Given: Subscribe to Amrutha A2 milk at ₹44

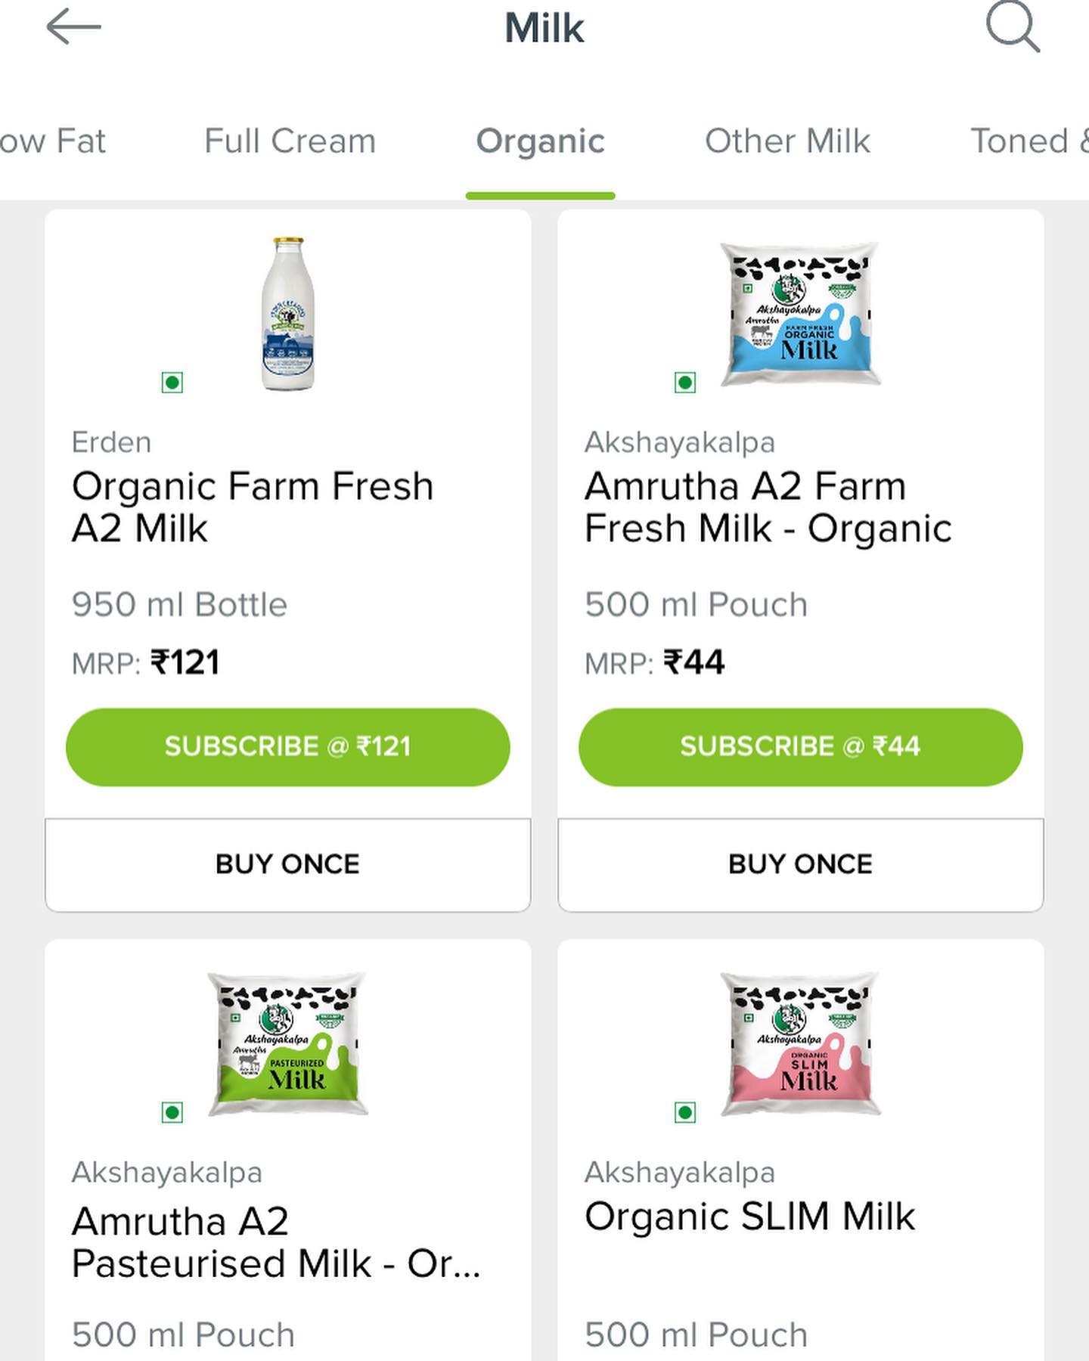Looking at the screenshot, I should pyautogui.click(x=800, y=747).
